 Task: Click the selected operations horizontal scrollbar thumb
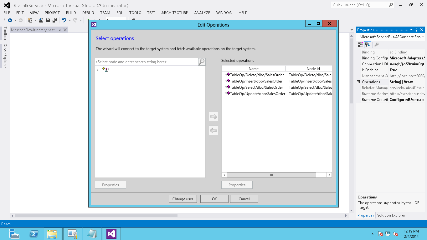coord(271,175)
